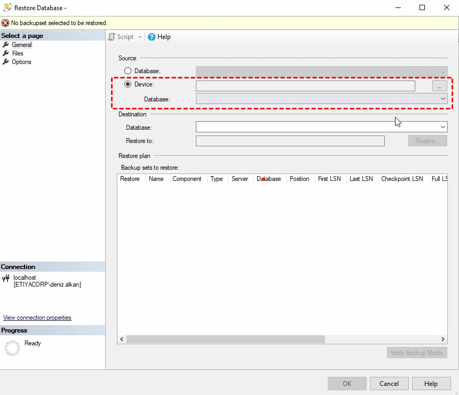Click the 'Ready' progress status text
459x395 pixels.
[x=33, y=343]
